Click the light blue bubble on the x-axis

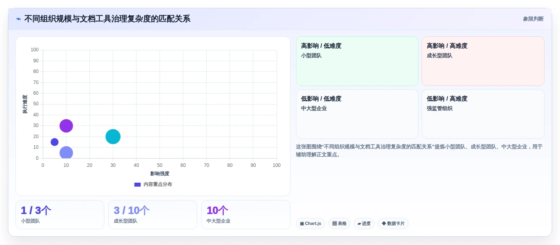[x=66, y=153]
